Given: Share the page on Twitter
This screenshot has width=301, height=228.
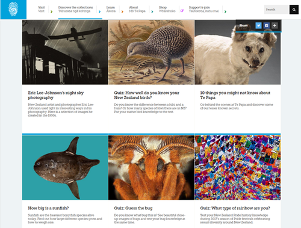Looking at the screenshot, I should pyautogui.click(x=258, y=25).
